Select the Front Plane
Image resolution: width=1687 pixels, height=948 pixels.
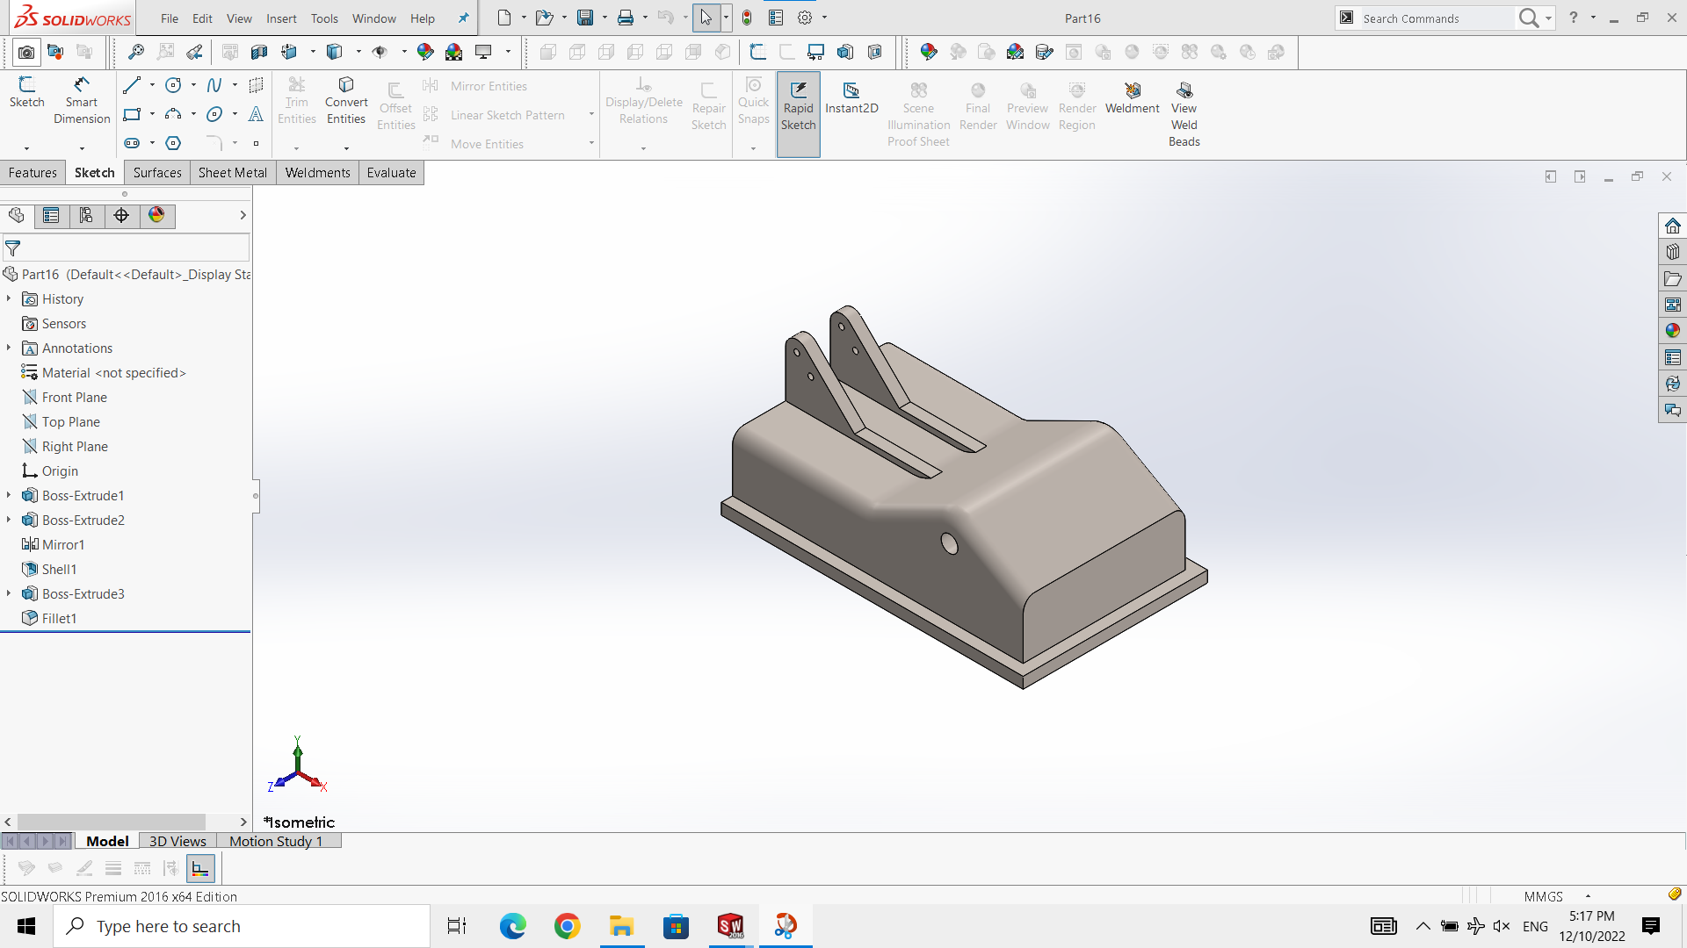(x=74, y=398)
